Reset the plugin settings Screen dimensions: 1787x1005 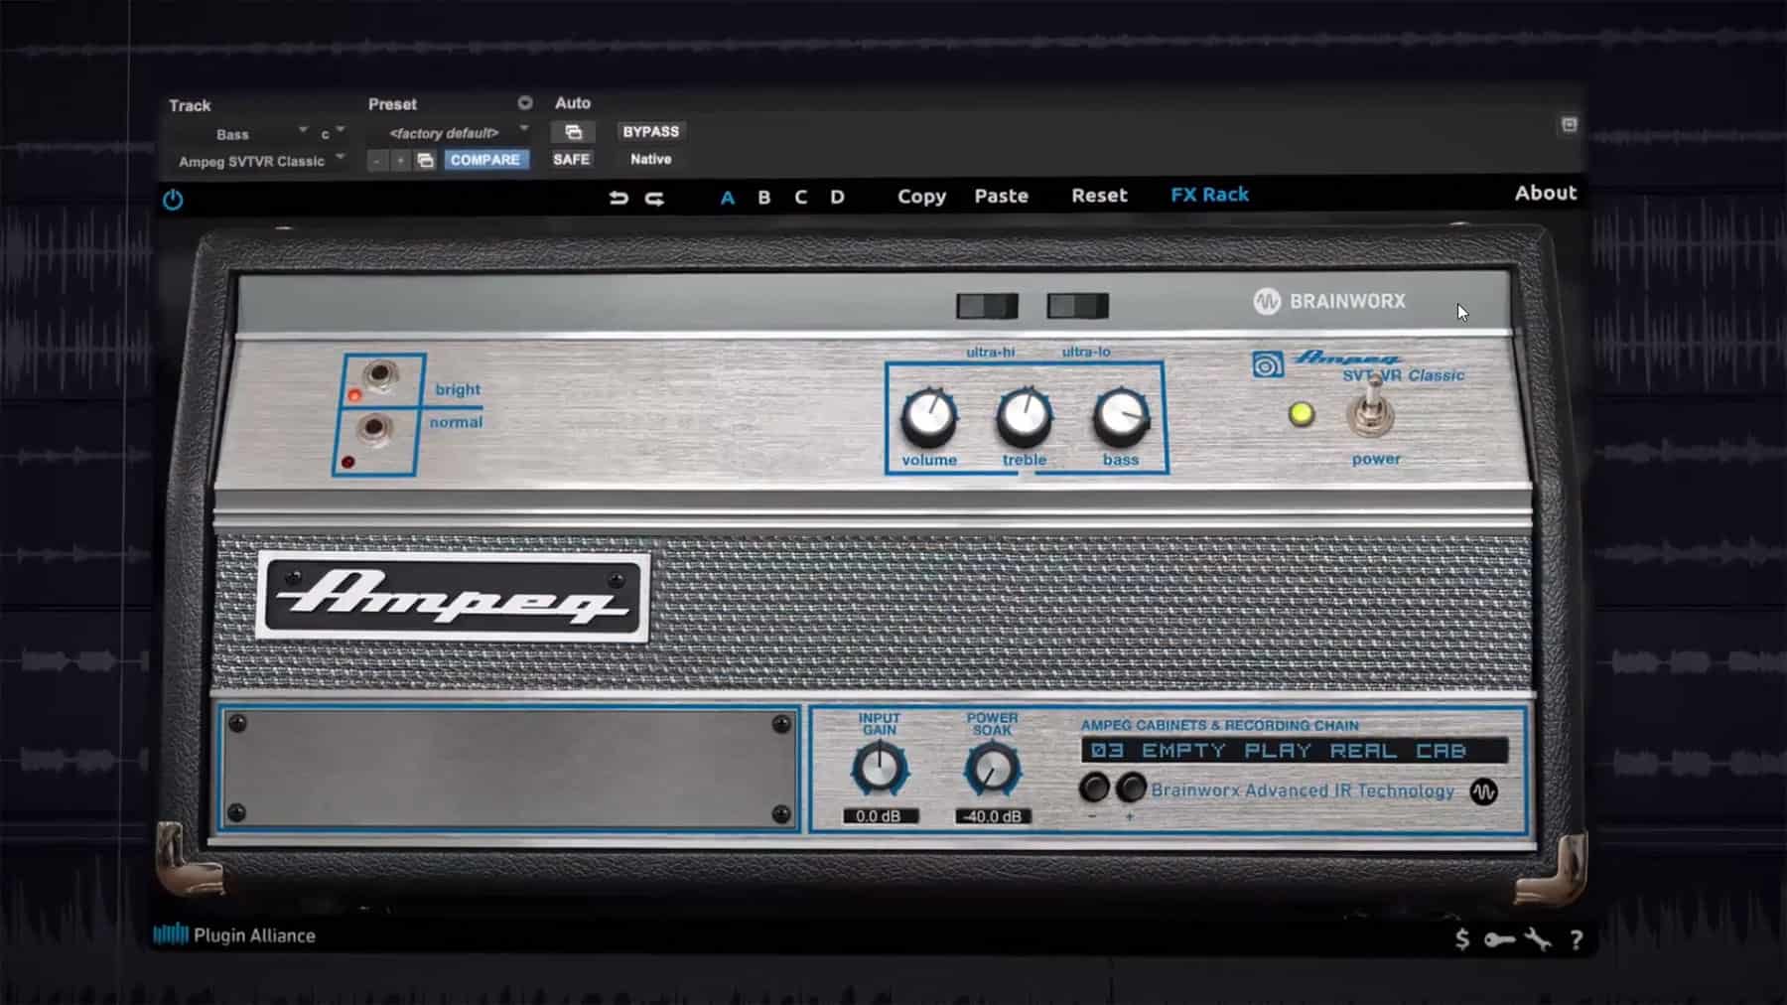pos(1098,195)
